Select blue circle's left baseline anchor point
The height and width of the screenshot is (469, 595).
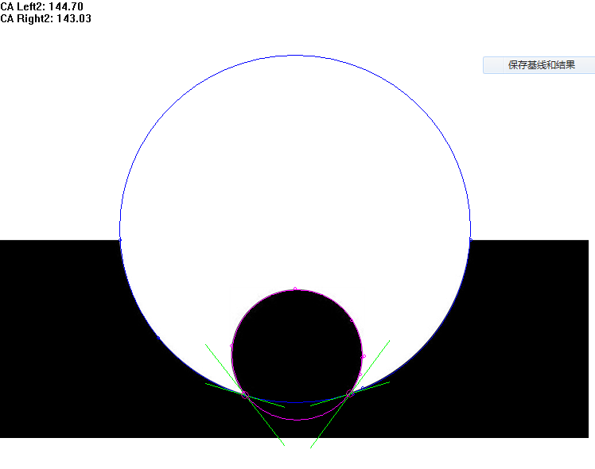click(x=119, y=239)
